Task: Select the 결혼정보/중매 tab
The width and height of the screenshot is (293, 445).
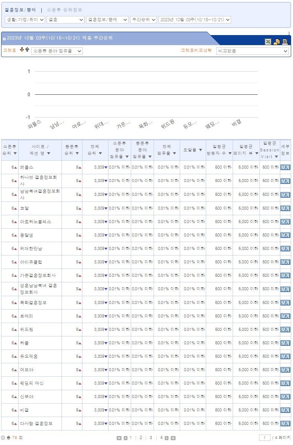Action: pos(21,10)
